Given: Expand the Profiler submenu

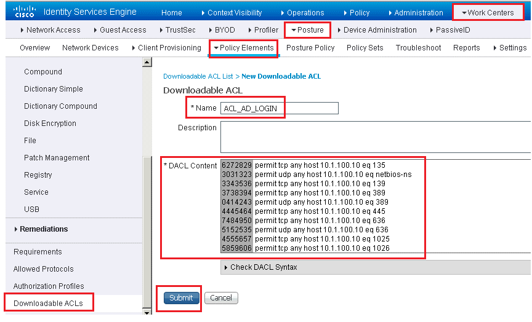Looking at the screenshot, I should 264,30.
